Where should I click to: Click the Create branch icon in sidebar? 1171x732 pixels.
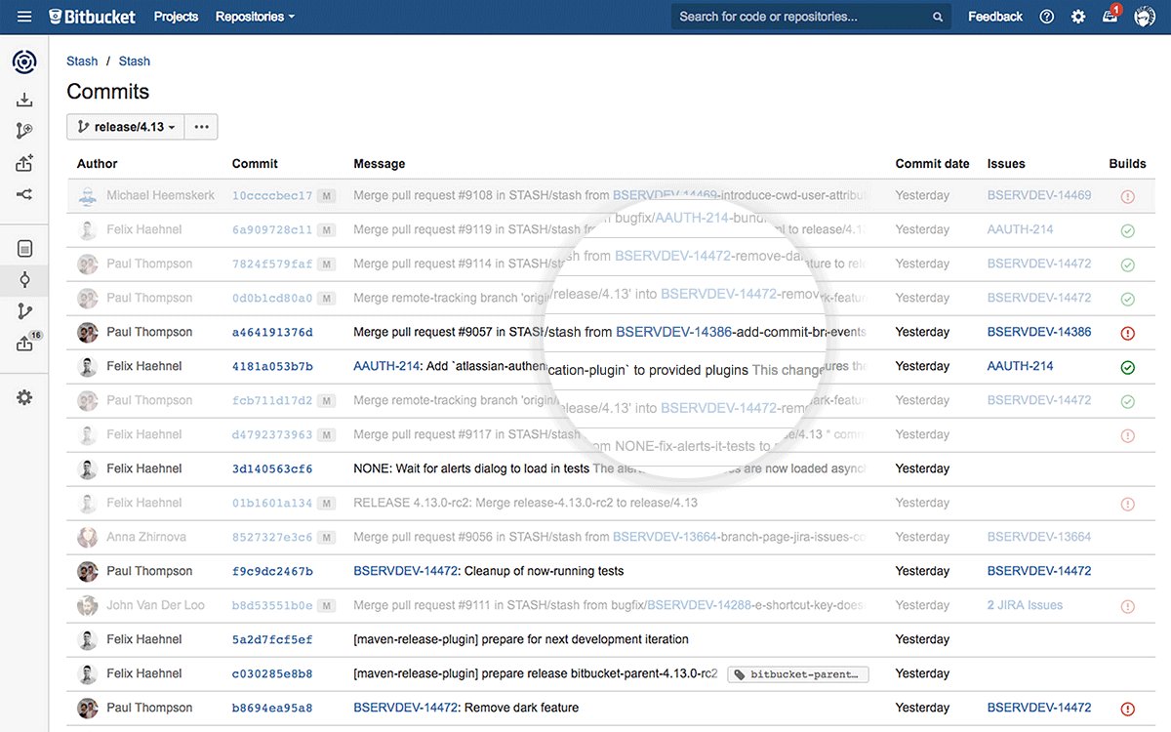pos(24,131)
